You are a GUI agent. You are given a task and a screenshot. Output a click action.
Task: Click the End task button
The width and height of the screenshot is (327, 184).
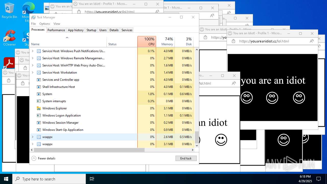click(186, 158)
